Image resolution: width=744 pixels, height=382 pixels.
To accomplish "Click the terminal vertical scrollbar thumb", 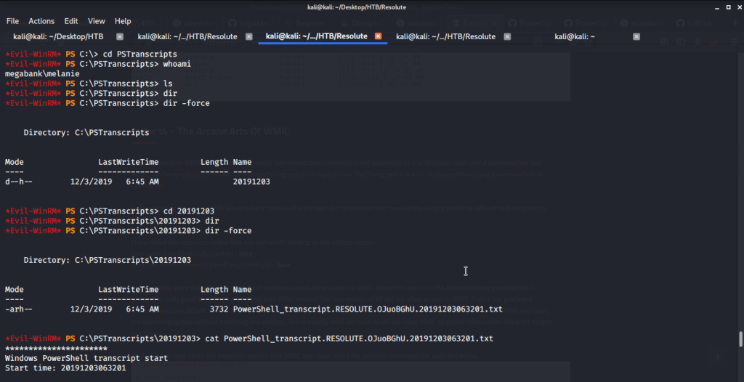I will click(740, 339).
